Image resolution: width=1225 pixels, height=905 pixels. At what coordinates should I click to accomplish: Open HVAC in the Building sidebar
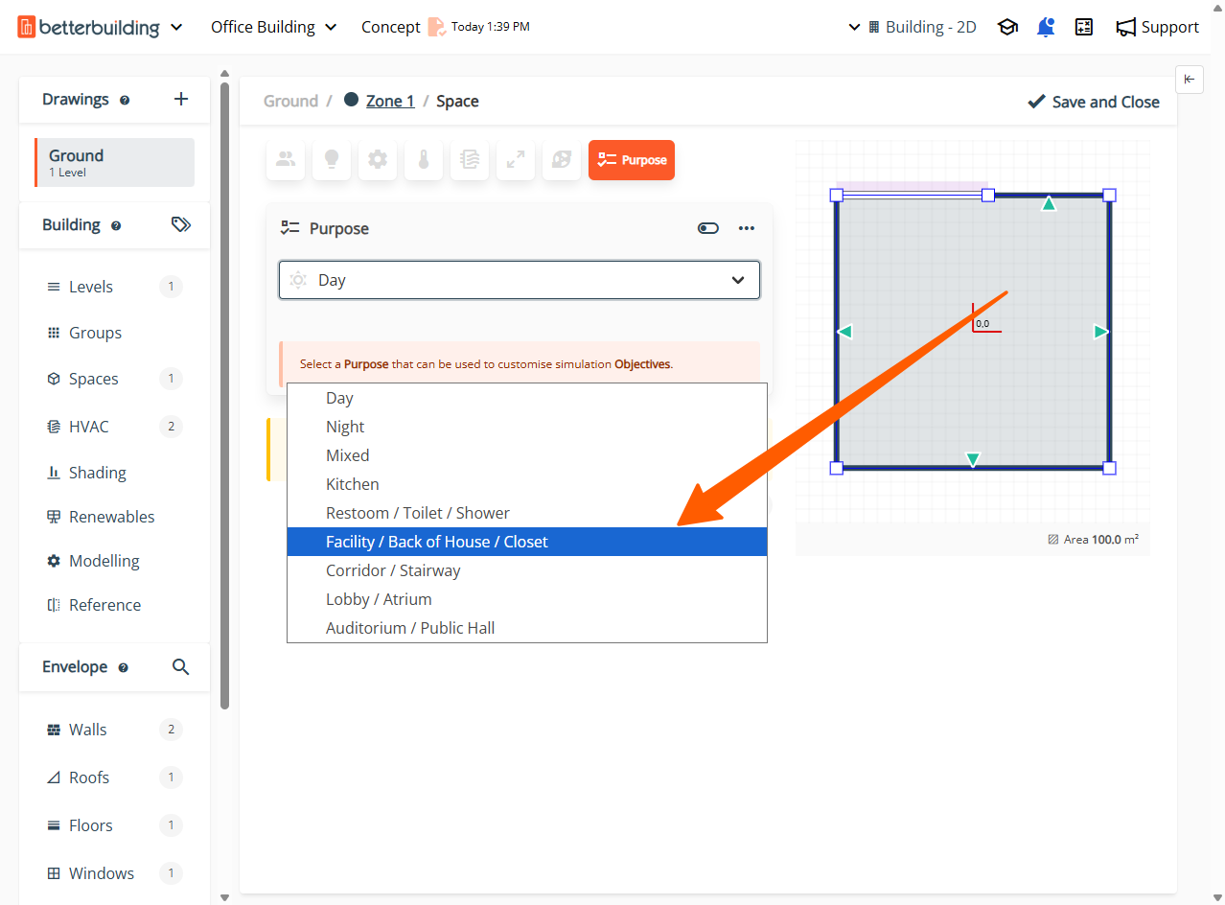(x=89, y=427)
